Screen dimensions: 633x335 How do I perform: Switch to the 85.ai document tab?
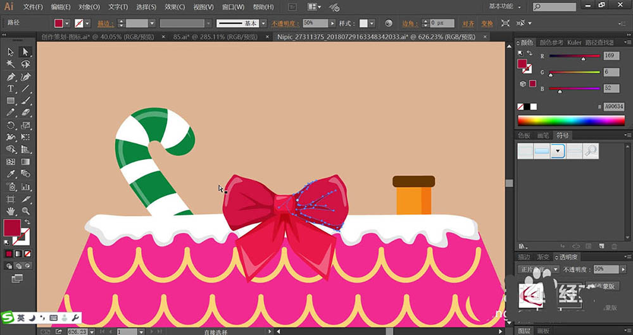pyautogui.click(x=215, y=37)
